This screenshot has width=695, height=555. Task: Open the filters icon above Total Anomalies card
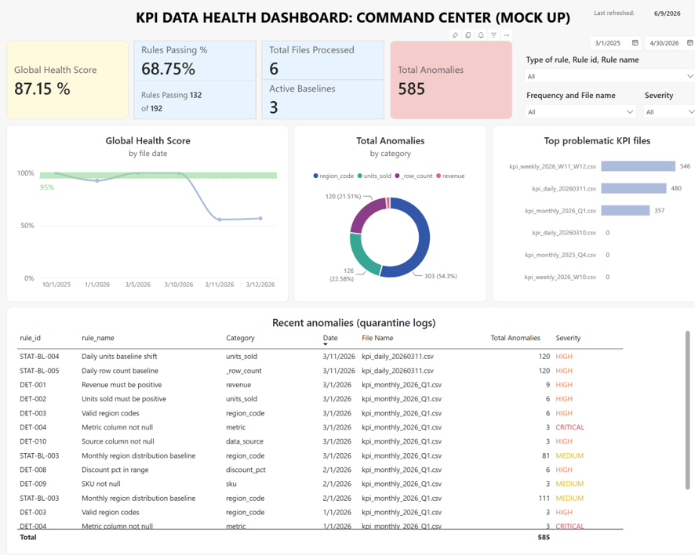pyautogui.click(x=493, y=35)
